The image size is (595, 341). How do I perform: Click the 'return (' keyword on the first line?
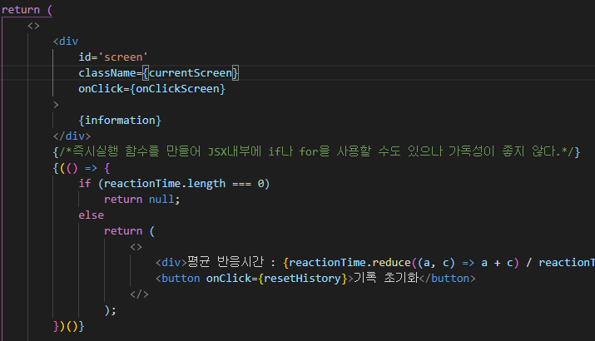(27, 10)
